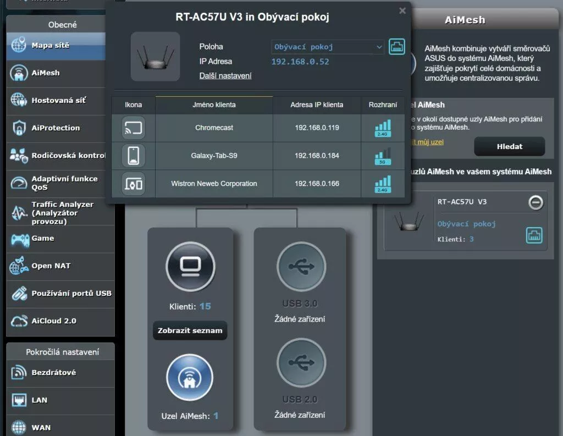Click the Traffic Analyzer waveform icon
This screenshot has height=436, width=563.
[19, 213]
